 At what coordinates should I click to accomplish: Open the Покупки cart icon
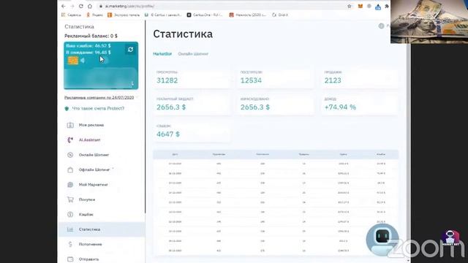tap(70, 199)
